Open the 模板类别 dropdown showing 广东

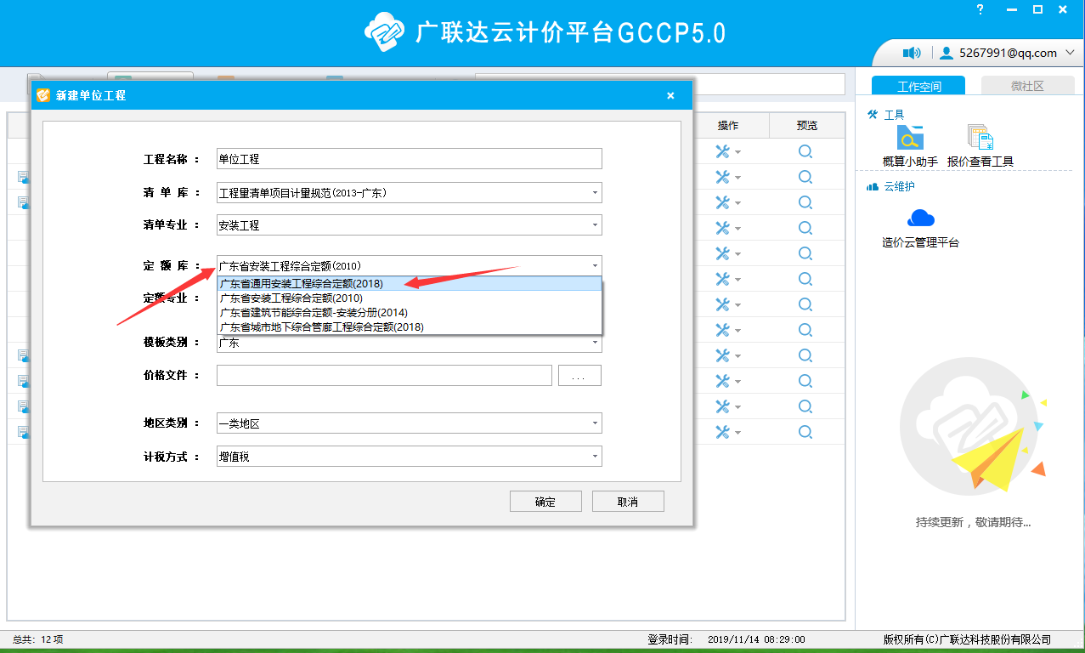[x=410, y=342]
